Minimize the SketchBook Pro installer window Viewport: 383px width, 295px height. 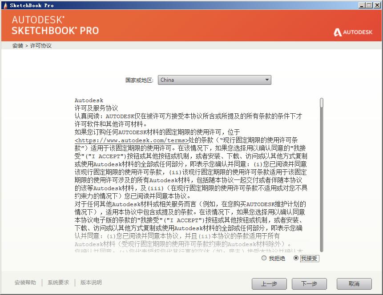362,5
